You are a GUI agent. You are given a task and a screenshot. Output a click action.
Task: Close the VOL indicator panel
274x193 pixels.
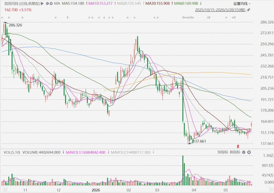(x=249, y=152)
